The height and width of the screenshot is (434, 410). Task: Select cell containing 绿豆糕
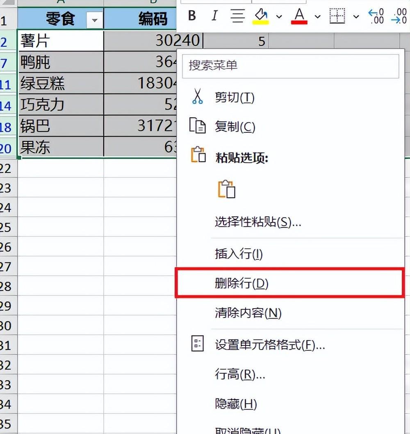coord(60,83)
